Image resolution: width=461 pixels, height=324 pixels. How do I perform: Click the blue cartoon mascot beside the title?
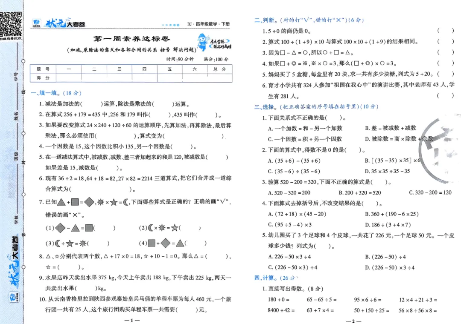pos(203,42)
